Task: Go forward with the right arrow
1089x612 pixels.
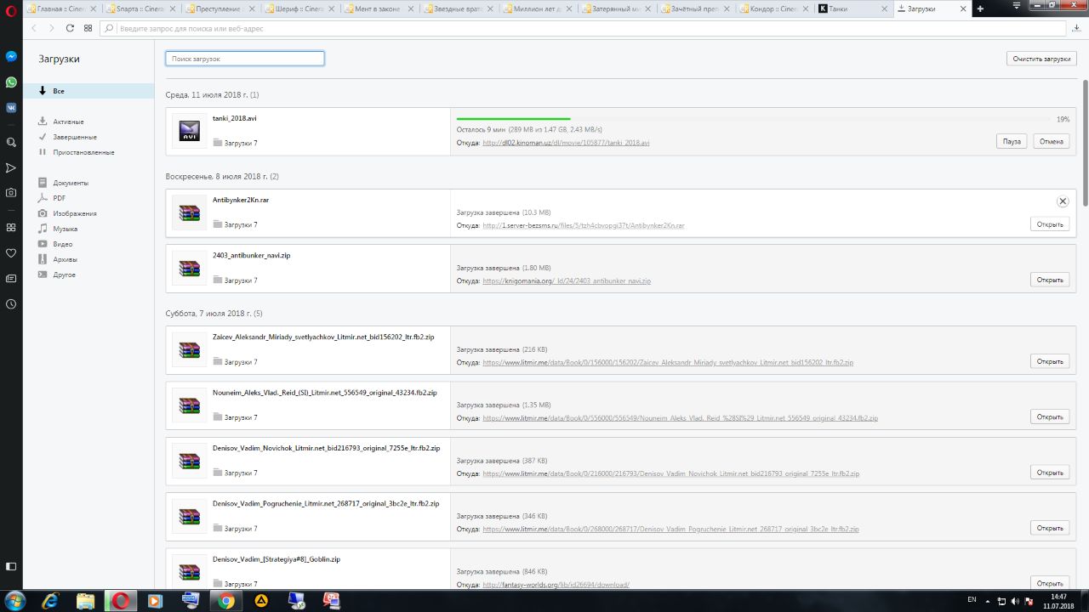Action: [52, 28]
